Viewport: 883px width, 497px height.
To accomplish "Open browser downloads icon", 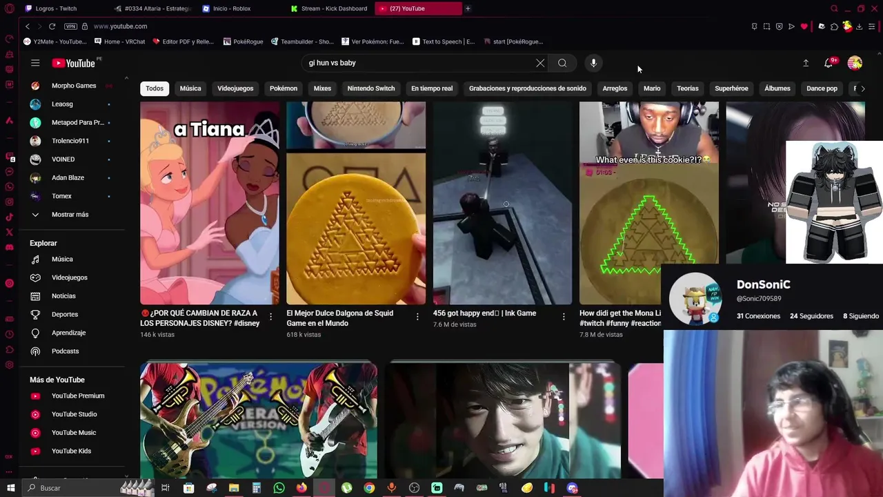I will coord(859,26).
